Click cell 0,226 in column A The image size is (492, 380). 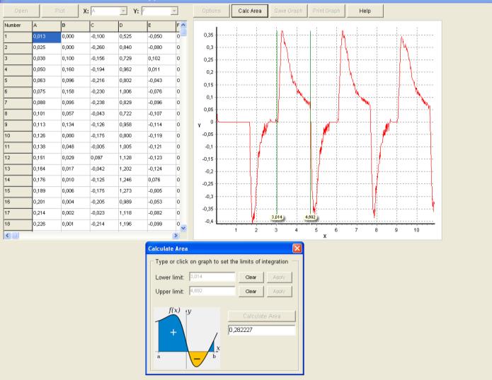coord(47,224)
